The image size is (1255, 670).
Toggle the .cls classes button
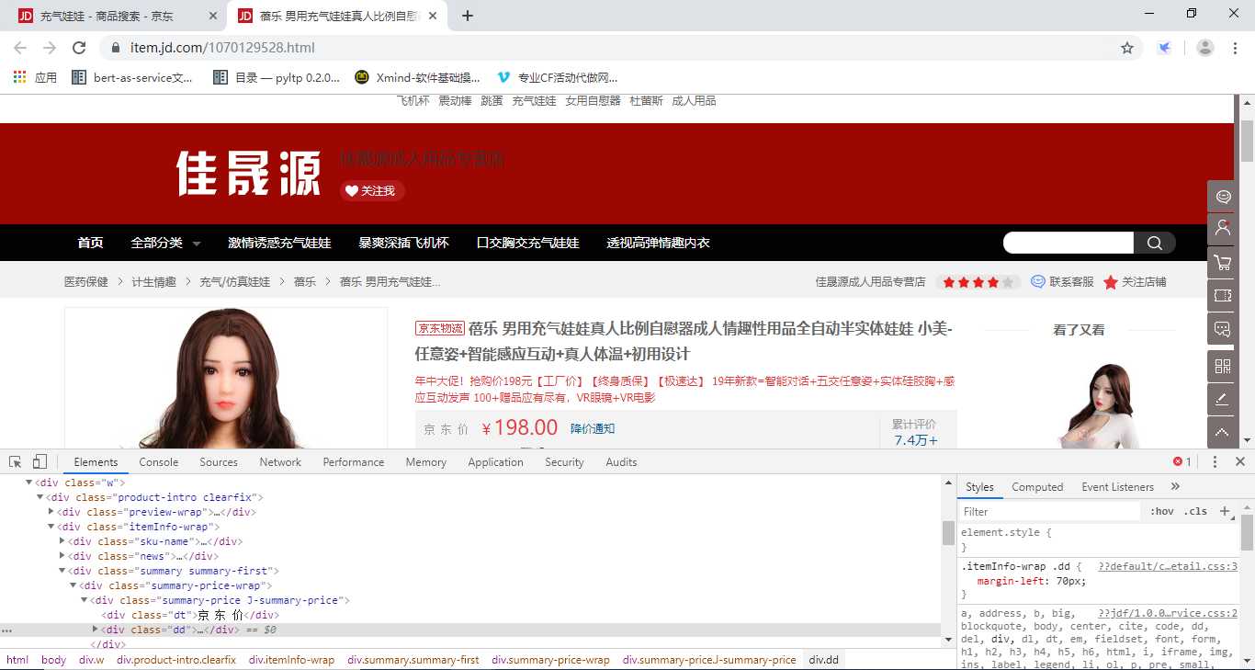[1195, 512]
